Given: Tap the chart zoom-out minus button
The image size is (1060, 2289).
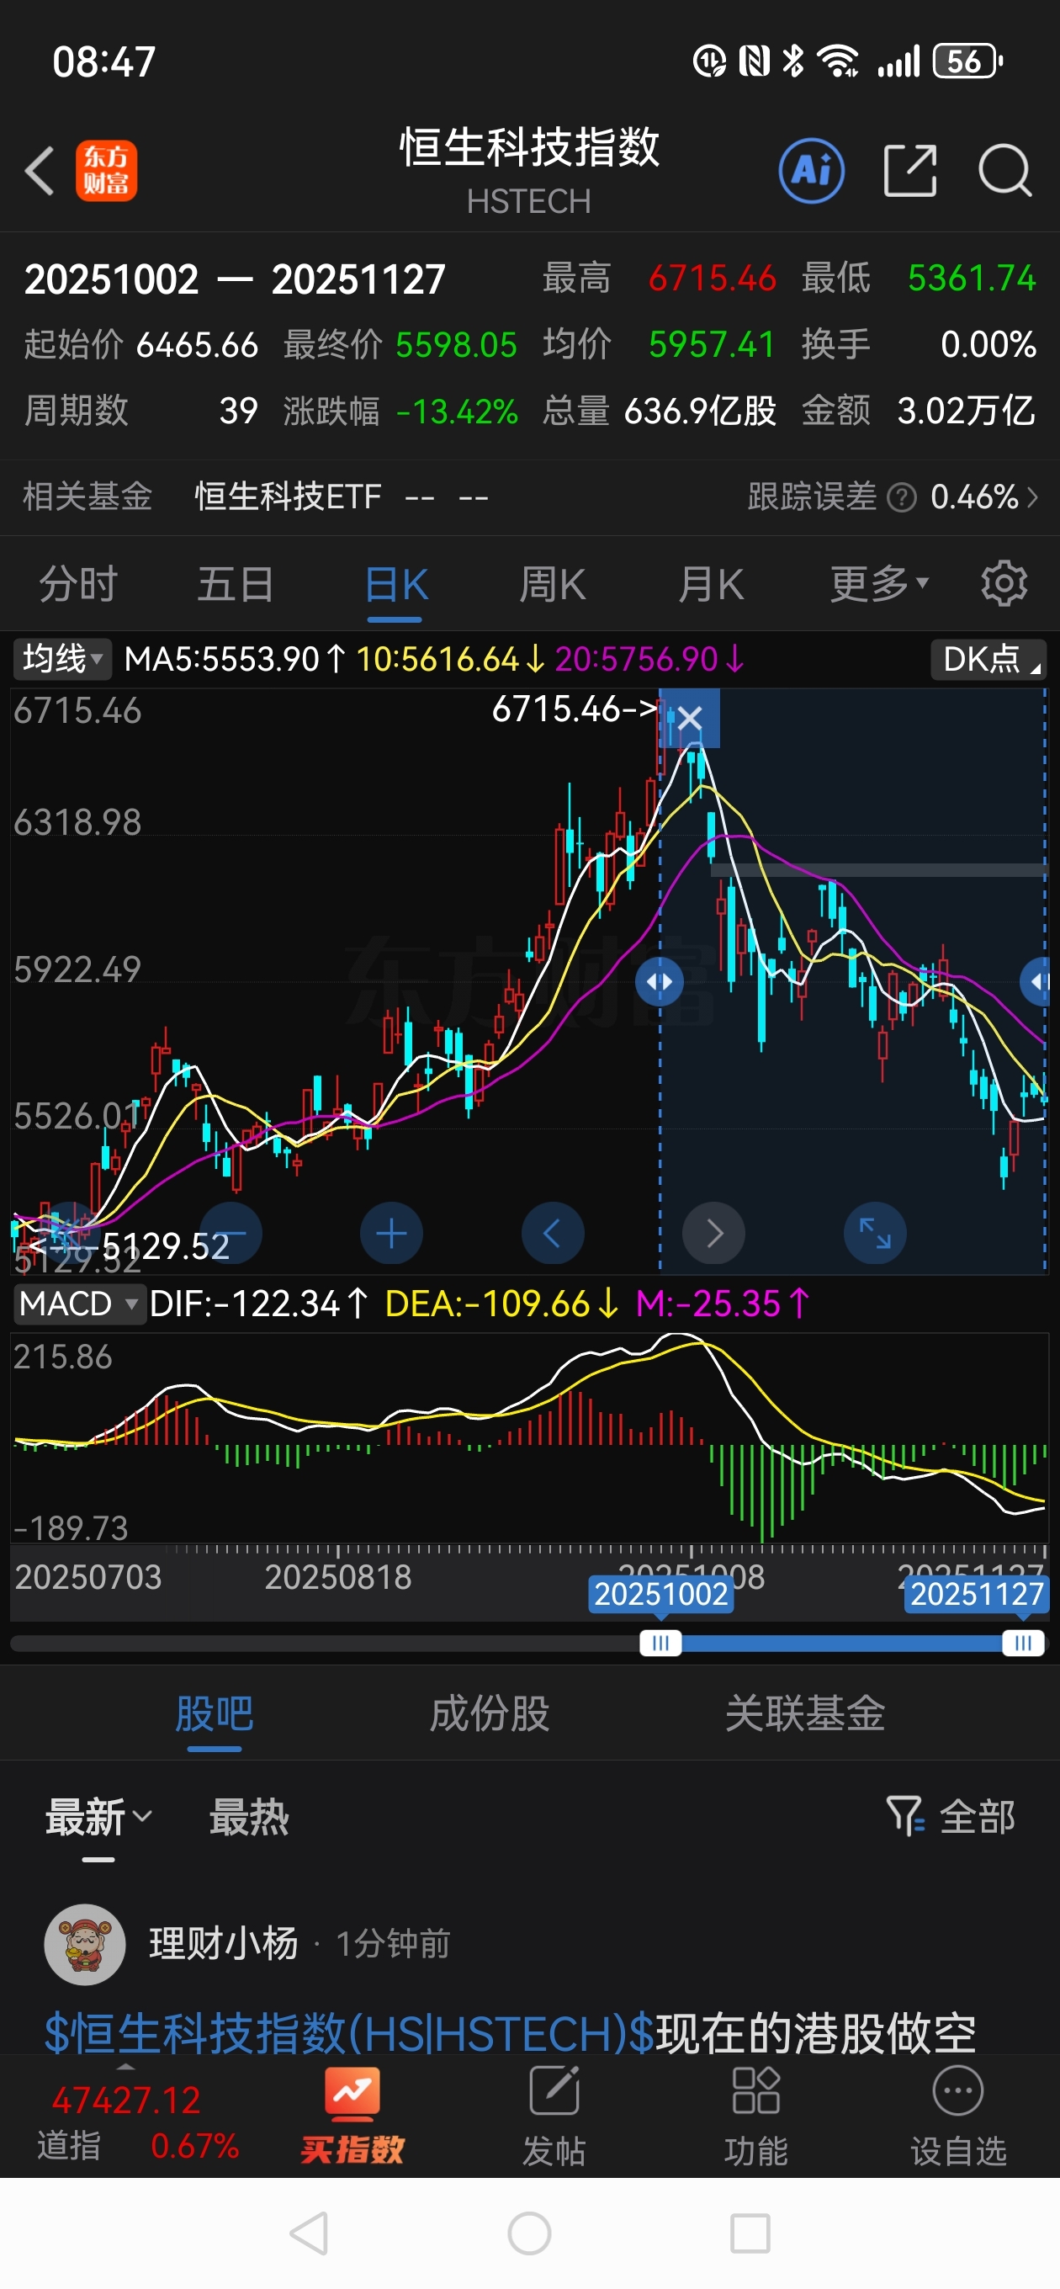Looking at the screenshot, I should tap(231, 1234).
